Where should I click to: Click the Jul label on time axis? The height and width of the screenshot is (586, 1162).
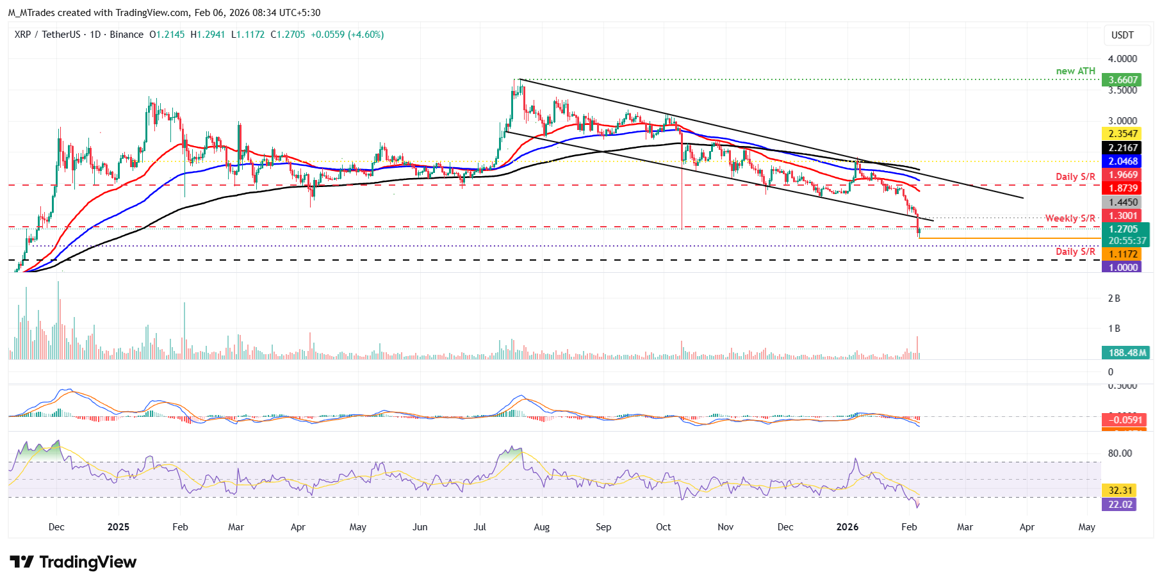[480, 527]
